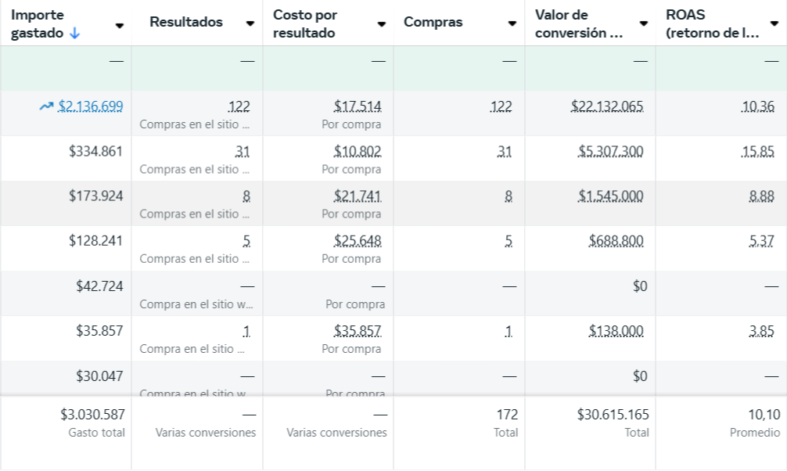Expand the Resultados column dropdown arrow
Screen dimensions: 787x471
pyautogui.click(x=250, y=23)
